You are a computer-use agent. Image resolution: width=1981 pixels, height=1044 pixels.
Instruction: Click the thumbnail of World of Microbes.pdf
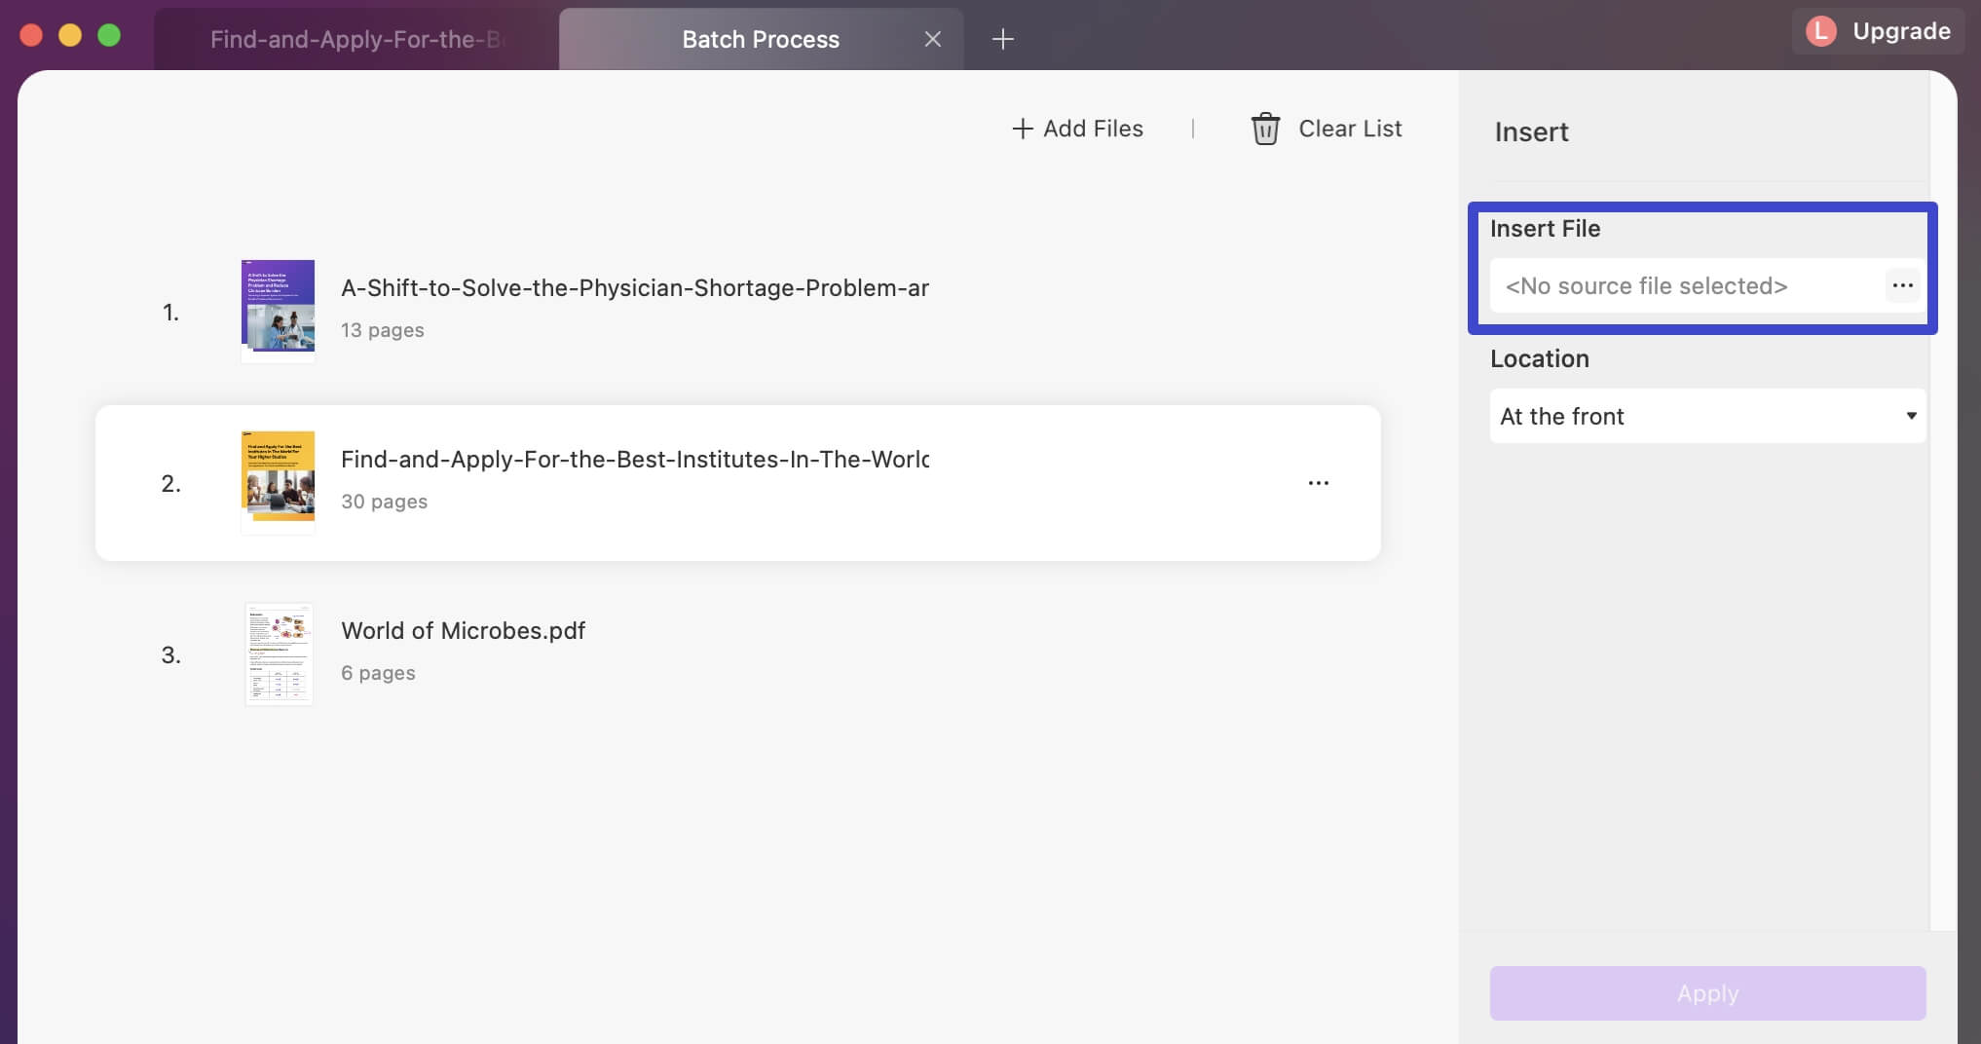(279, 653)
